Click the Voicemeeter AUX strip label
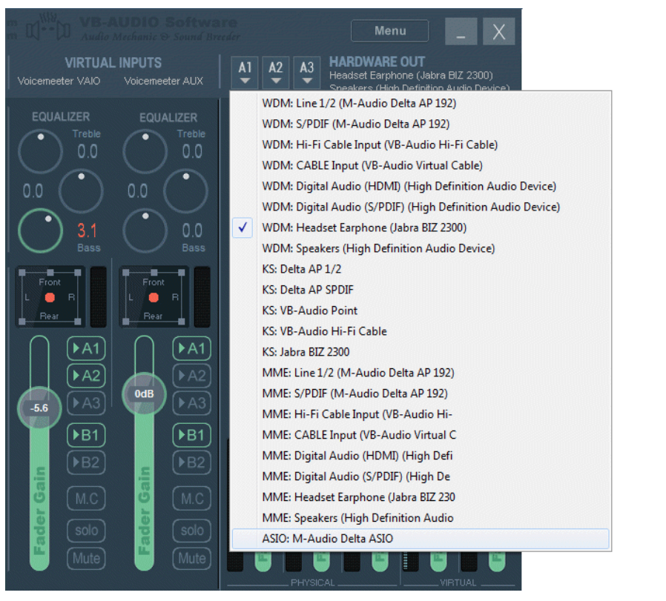 pyautogui.click(x=163, y=81)
